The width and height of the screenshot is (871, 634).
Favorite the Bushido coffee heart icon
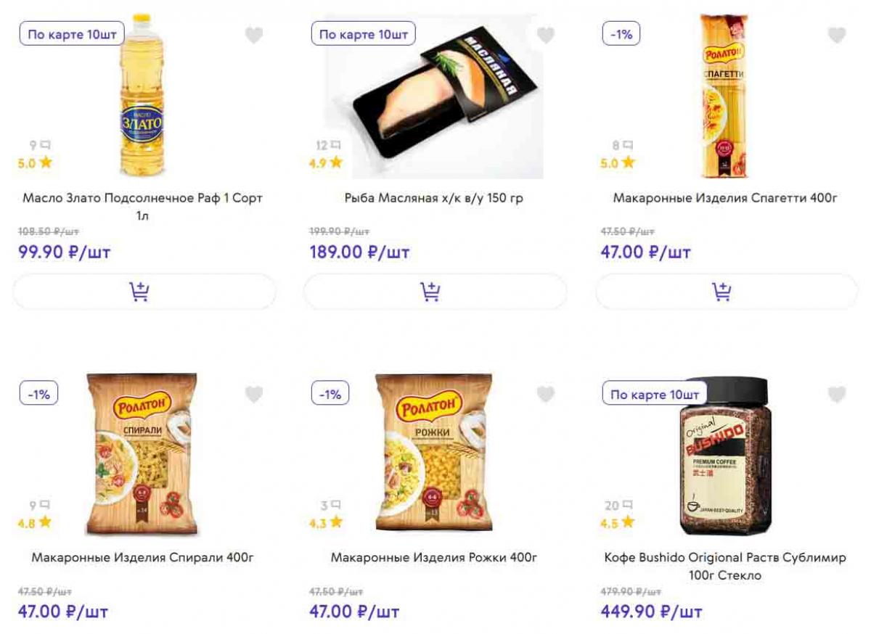pos(837,395)
